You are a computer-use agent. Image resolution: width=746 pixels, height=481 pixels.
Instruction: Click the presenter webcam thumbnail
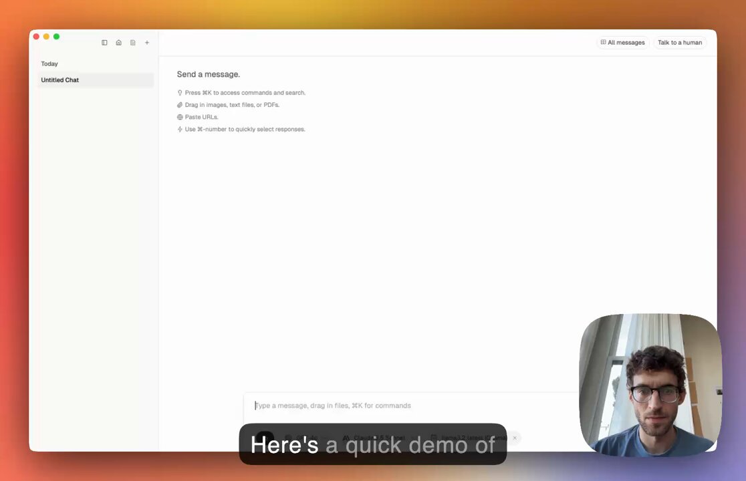pos(650,385)
